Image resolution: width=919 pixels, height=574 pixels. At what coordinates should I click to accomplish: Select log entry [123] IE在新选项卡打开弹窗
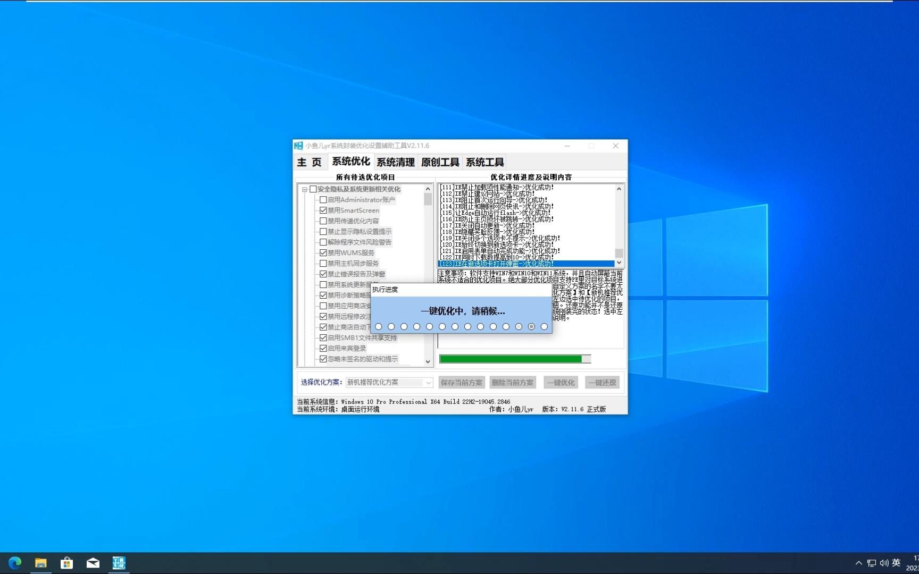526,264
